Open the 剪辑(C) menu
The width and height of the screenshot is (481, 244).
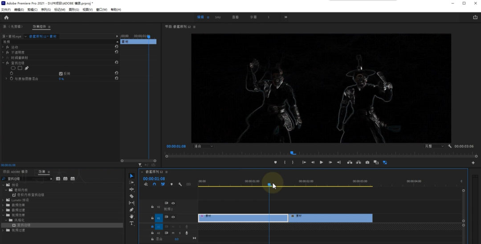pos(32,10)
